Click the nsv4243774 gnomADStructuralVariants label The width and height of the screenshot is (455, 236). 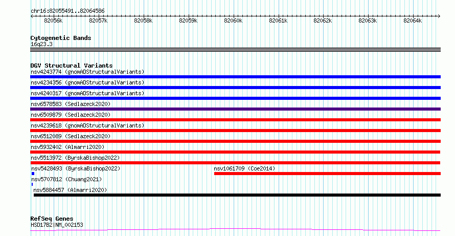87,72
